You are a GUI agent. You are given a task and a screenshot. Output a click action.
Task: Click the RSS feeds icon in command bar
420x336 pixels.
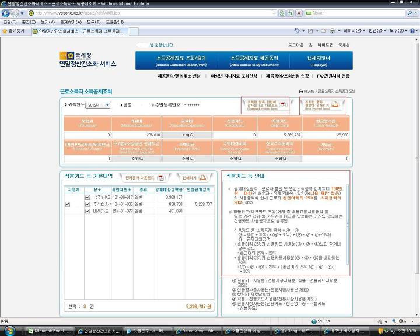tap(310, 31)
